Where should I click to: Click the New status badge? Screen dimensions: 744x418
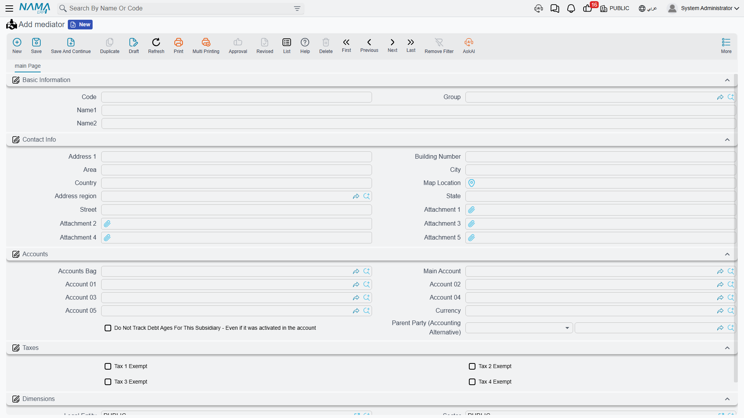[80, 24]
